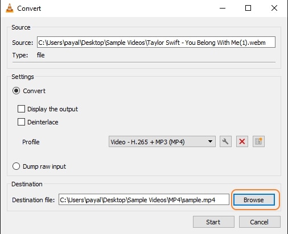This screenshot has width=288, height=234.
Task: Click the Display the output label
Action: coord(52,109)
